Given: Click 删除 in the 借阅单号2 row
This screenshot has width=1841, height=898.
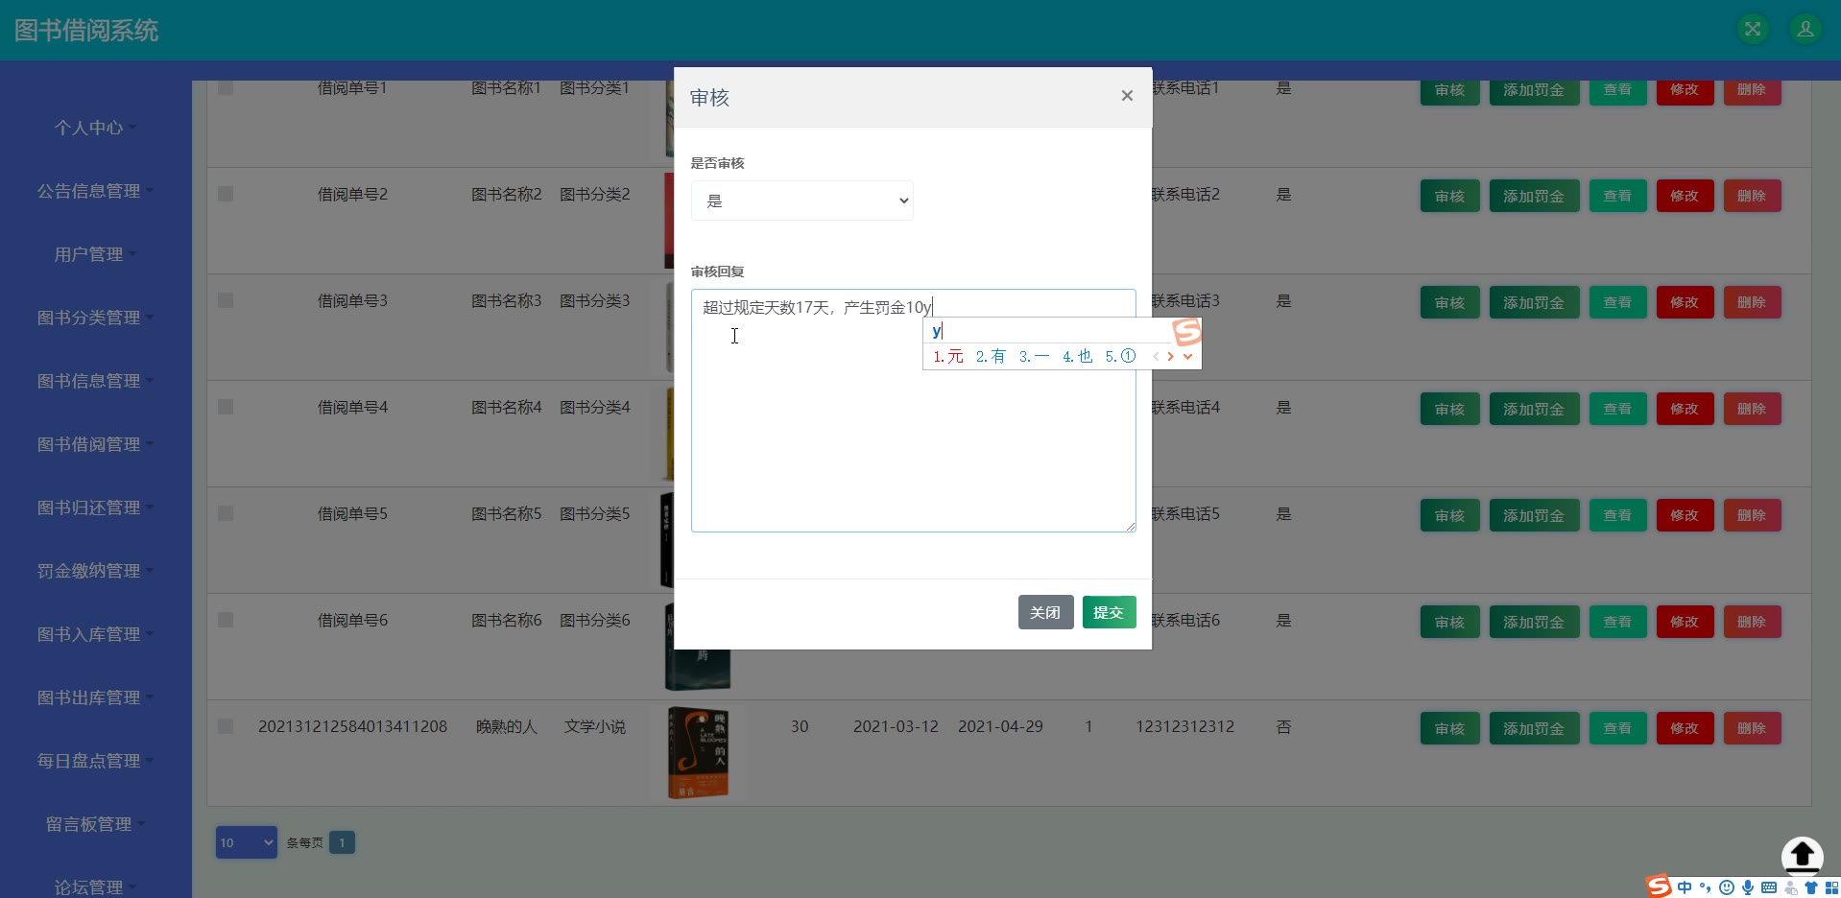Looking at the screenshot, I should click(x=1752, y=196).
